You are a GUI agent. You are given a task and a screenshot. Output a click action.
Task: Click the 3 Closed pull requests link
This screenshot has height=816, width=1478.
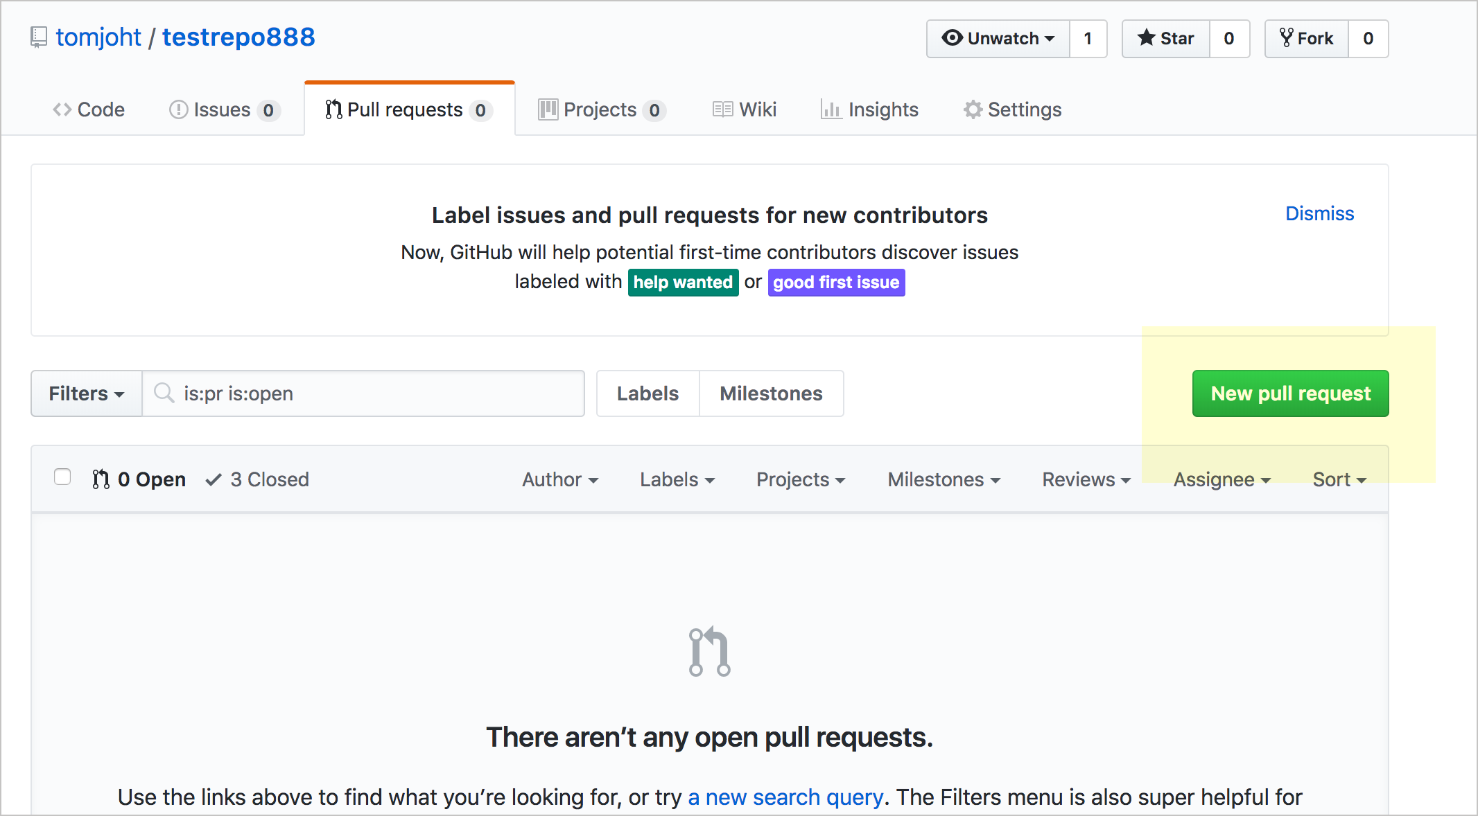click(x=266, y=479)
